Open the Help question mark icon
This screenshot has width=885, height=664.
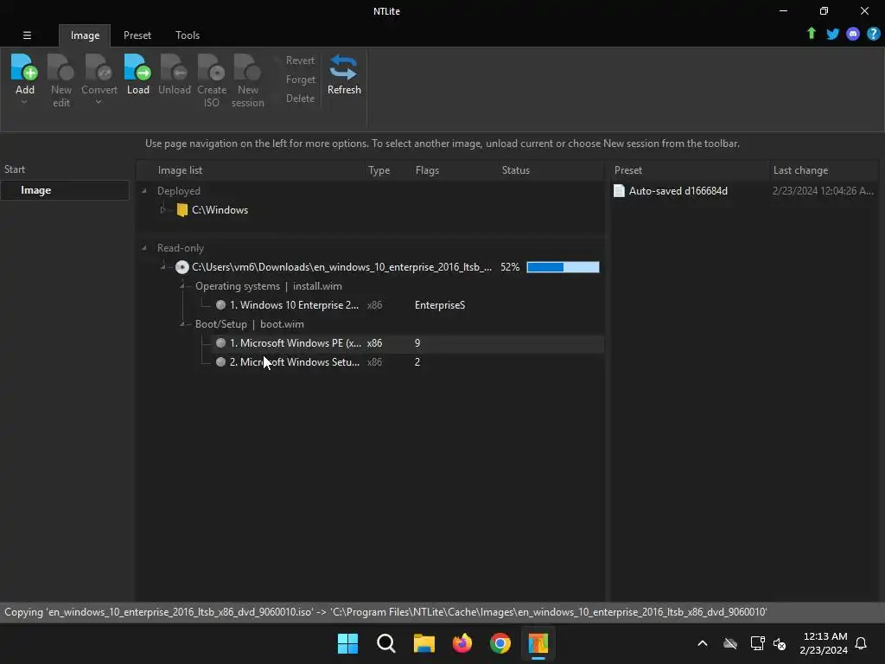tap(873, 34)
